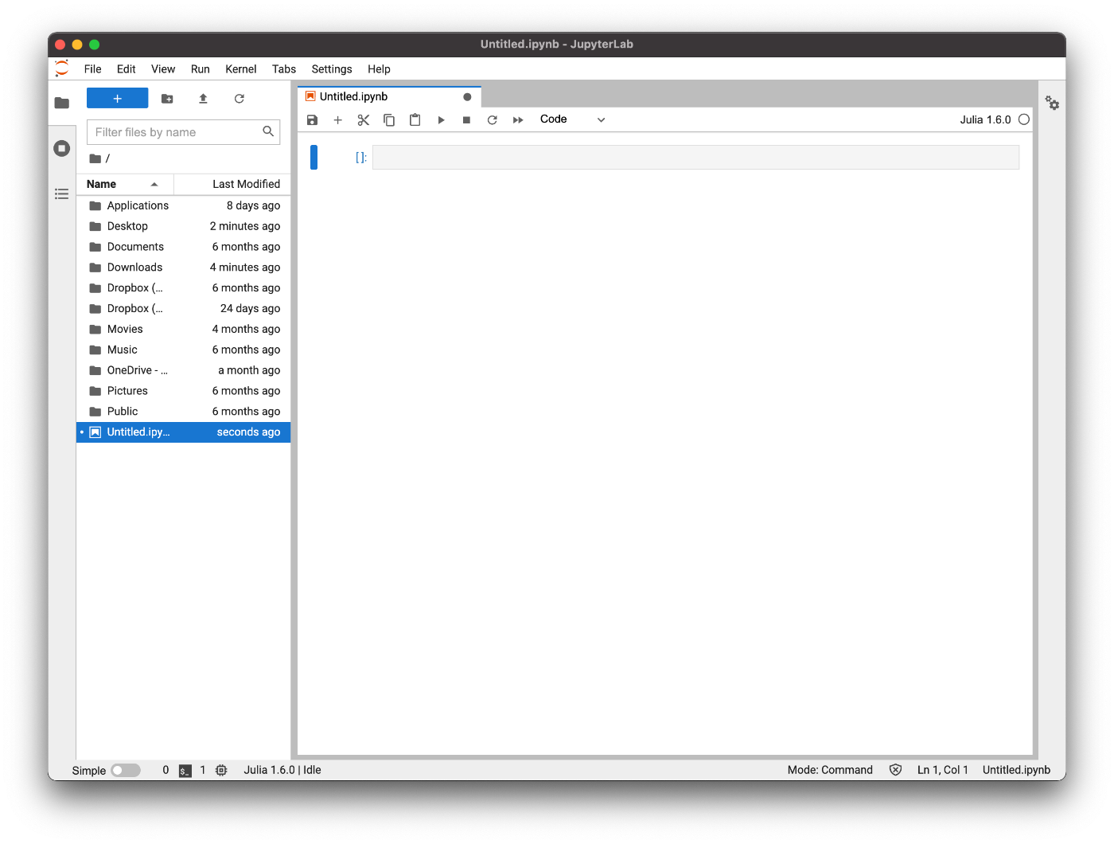Open the Property Inspector gear icon
This screenshot has height=844, width=1114.
coord(1052,103)
